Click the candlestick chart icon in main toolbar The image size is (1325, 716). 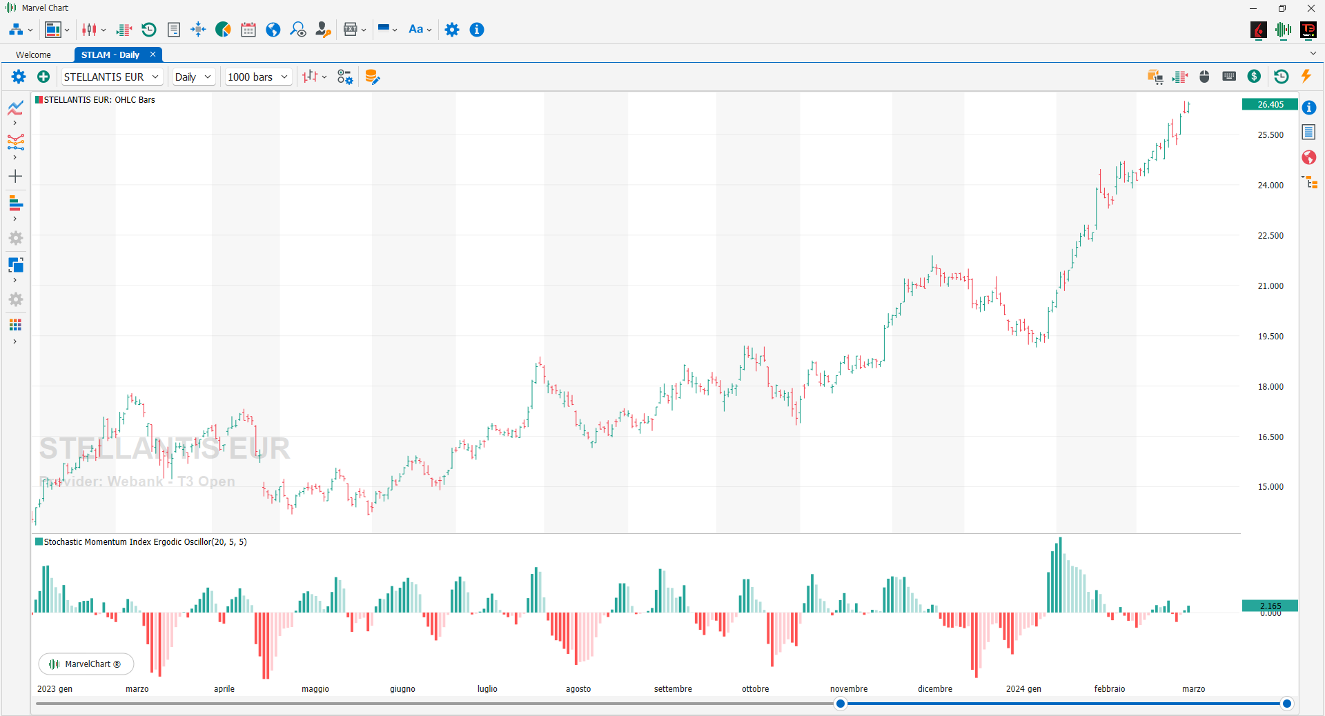89,30
